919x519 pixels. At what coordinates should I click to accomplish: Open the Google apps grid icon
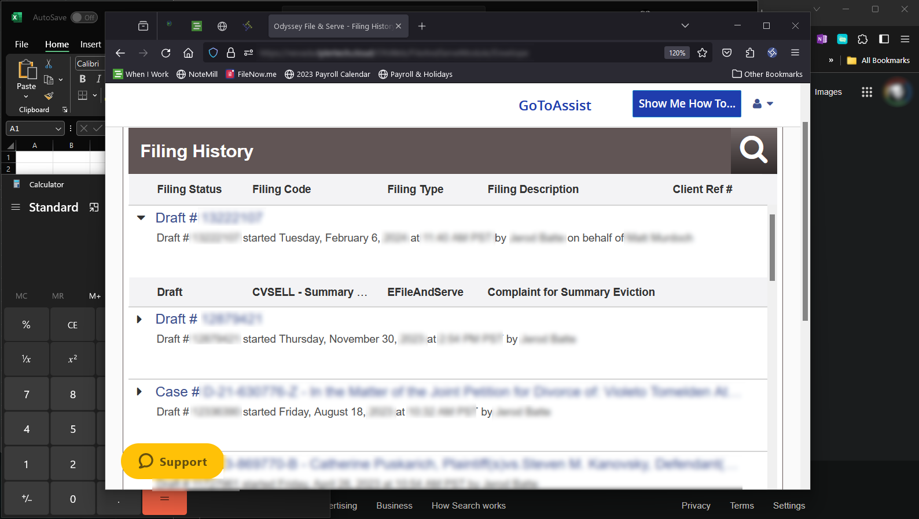click(x=866, y=92)
